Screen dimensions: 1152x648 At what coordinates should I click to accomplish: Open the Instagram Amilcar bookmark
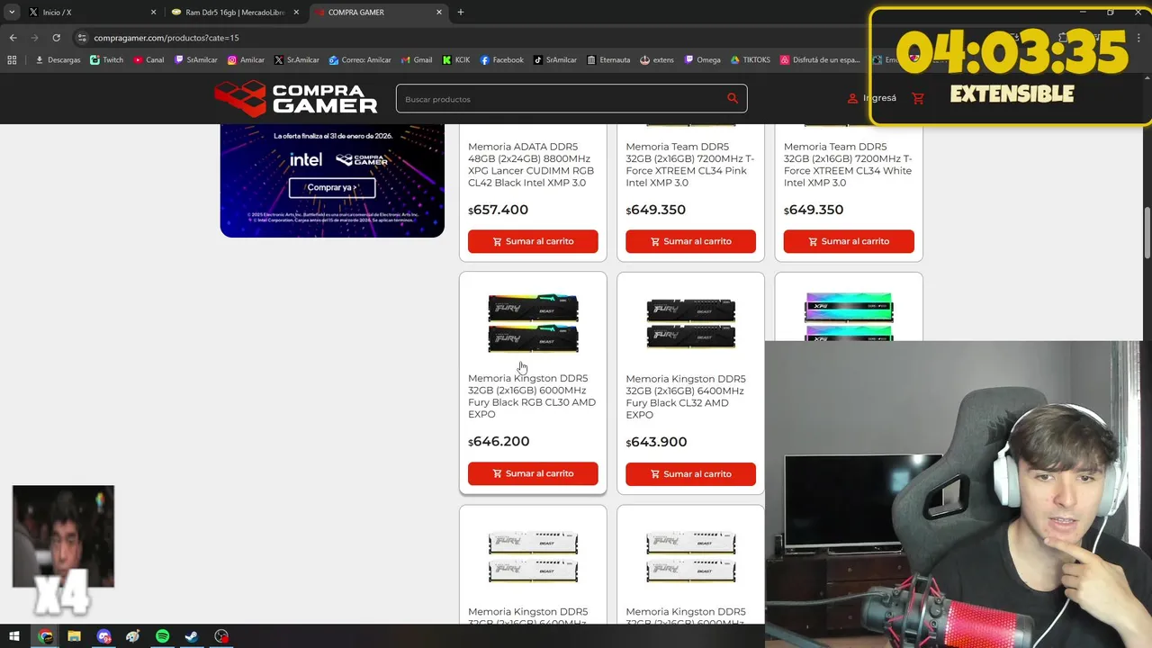click(246, 60)
